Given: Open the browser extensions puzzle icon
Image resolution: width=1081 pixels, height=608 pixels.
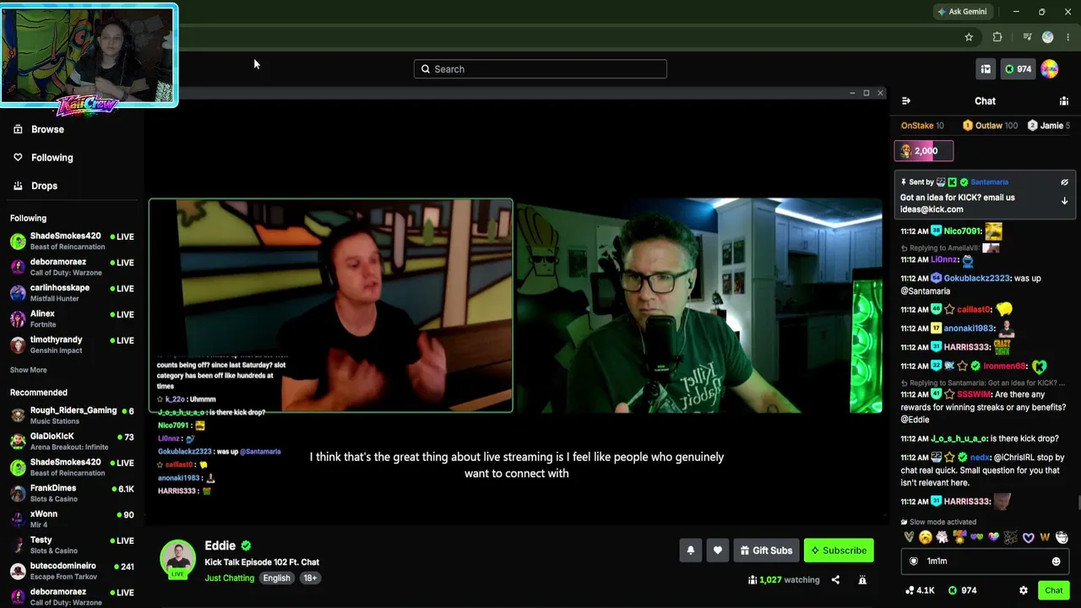Looking at the screenshot, I should (x=997, y=37).
